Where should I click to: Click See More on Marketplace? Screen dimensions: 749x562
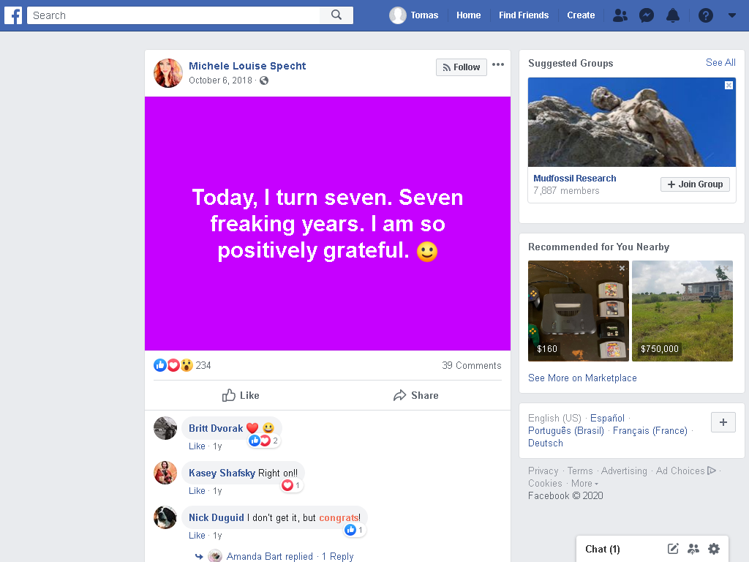582,378
